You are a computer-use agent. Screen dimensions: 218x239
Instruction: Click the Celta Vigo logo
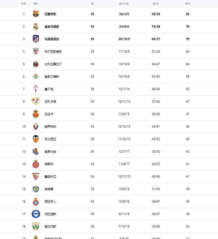coord(36,89)
